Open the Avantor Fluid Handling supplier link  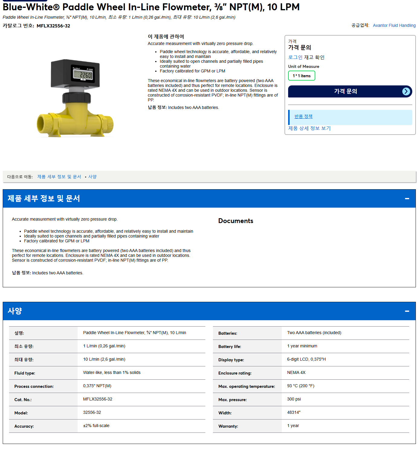click(x=394, y=25)
